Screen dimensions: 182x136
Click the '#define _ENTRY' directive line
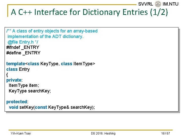click(x=23, y=53)
